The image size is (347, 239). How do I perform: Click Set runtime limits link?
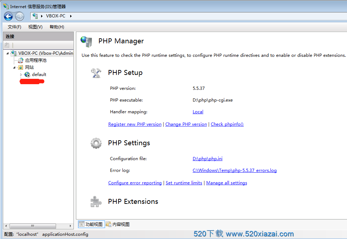click(x=184, y=183)
